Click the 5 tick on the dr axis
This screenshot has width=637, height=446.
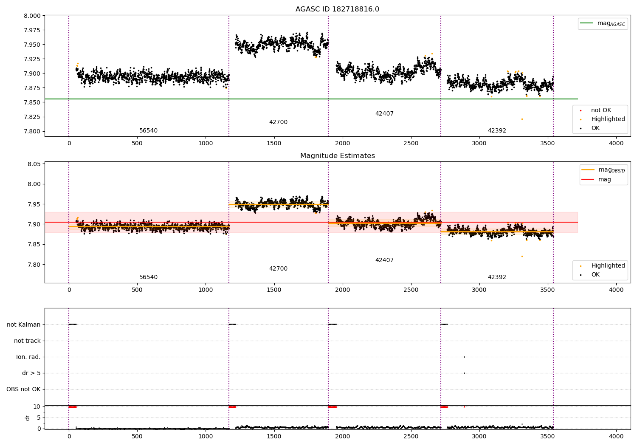click(39, 418)
